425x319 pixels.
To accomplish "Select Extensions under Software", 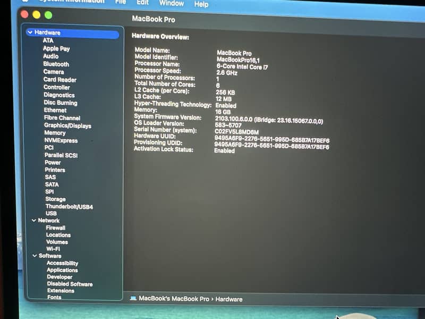I will click(61, 290).
